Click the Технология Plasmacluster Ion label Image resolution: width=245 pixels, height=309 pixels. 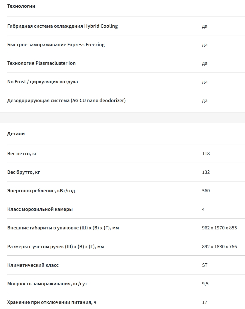[x=41, y=63]
